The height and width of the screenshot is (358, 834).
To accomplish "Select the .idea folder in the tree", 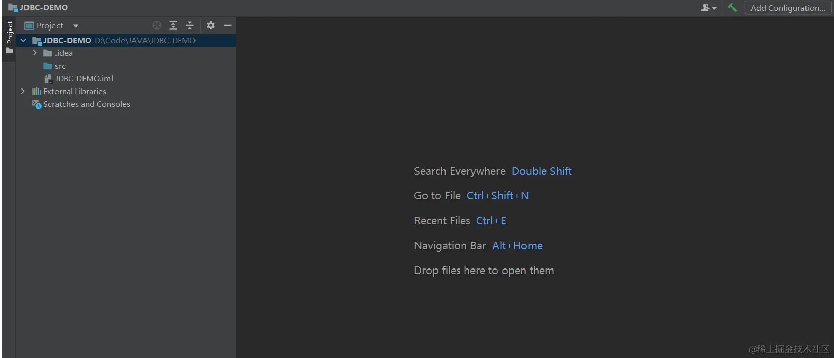I will pos(64,53).
